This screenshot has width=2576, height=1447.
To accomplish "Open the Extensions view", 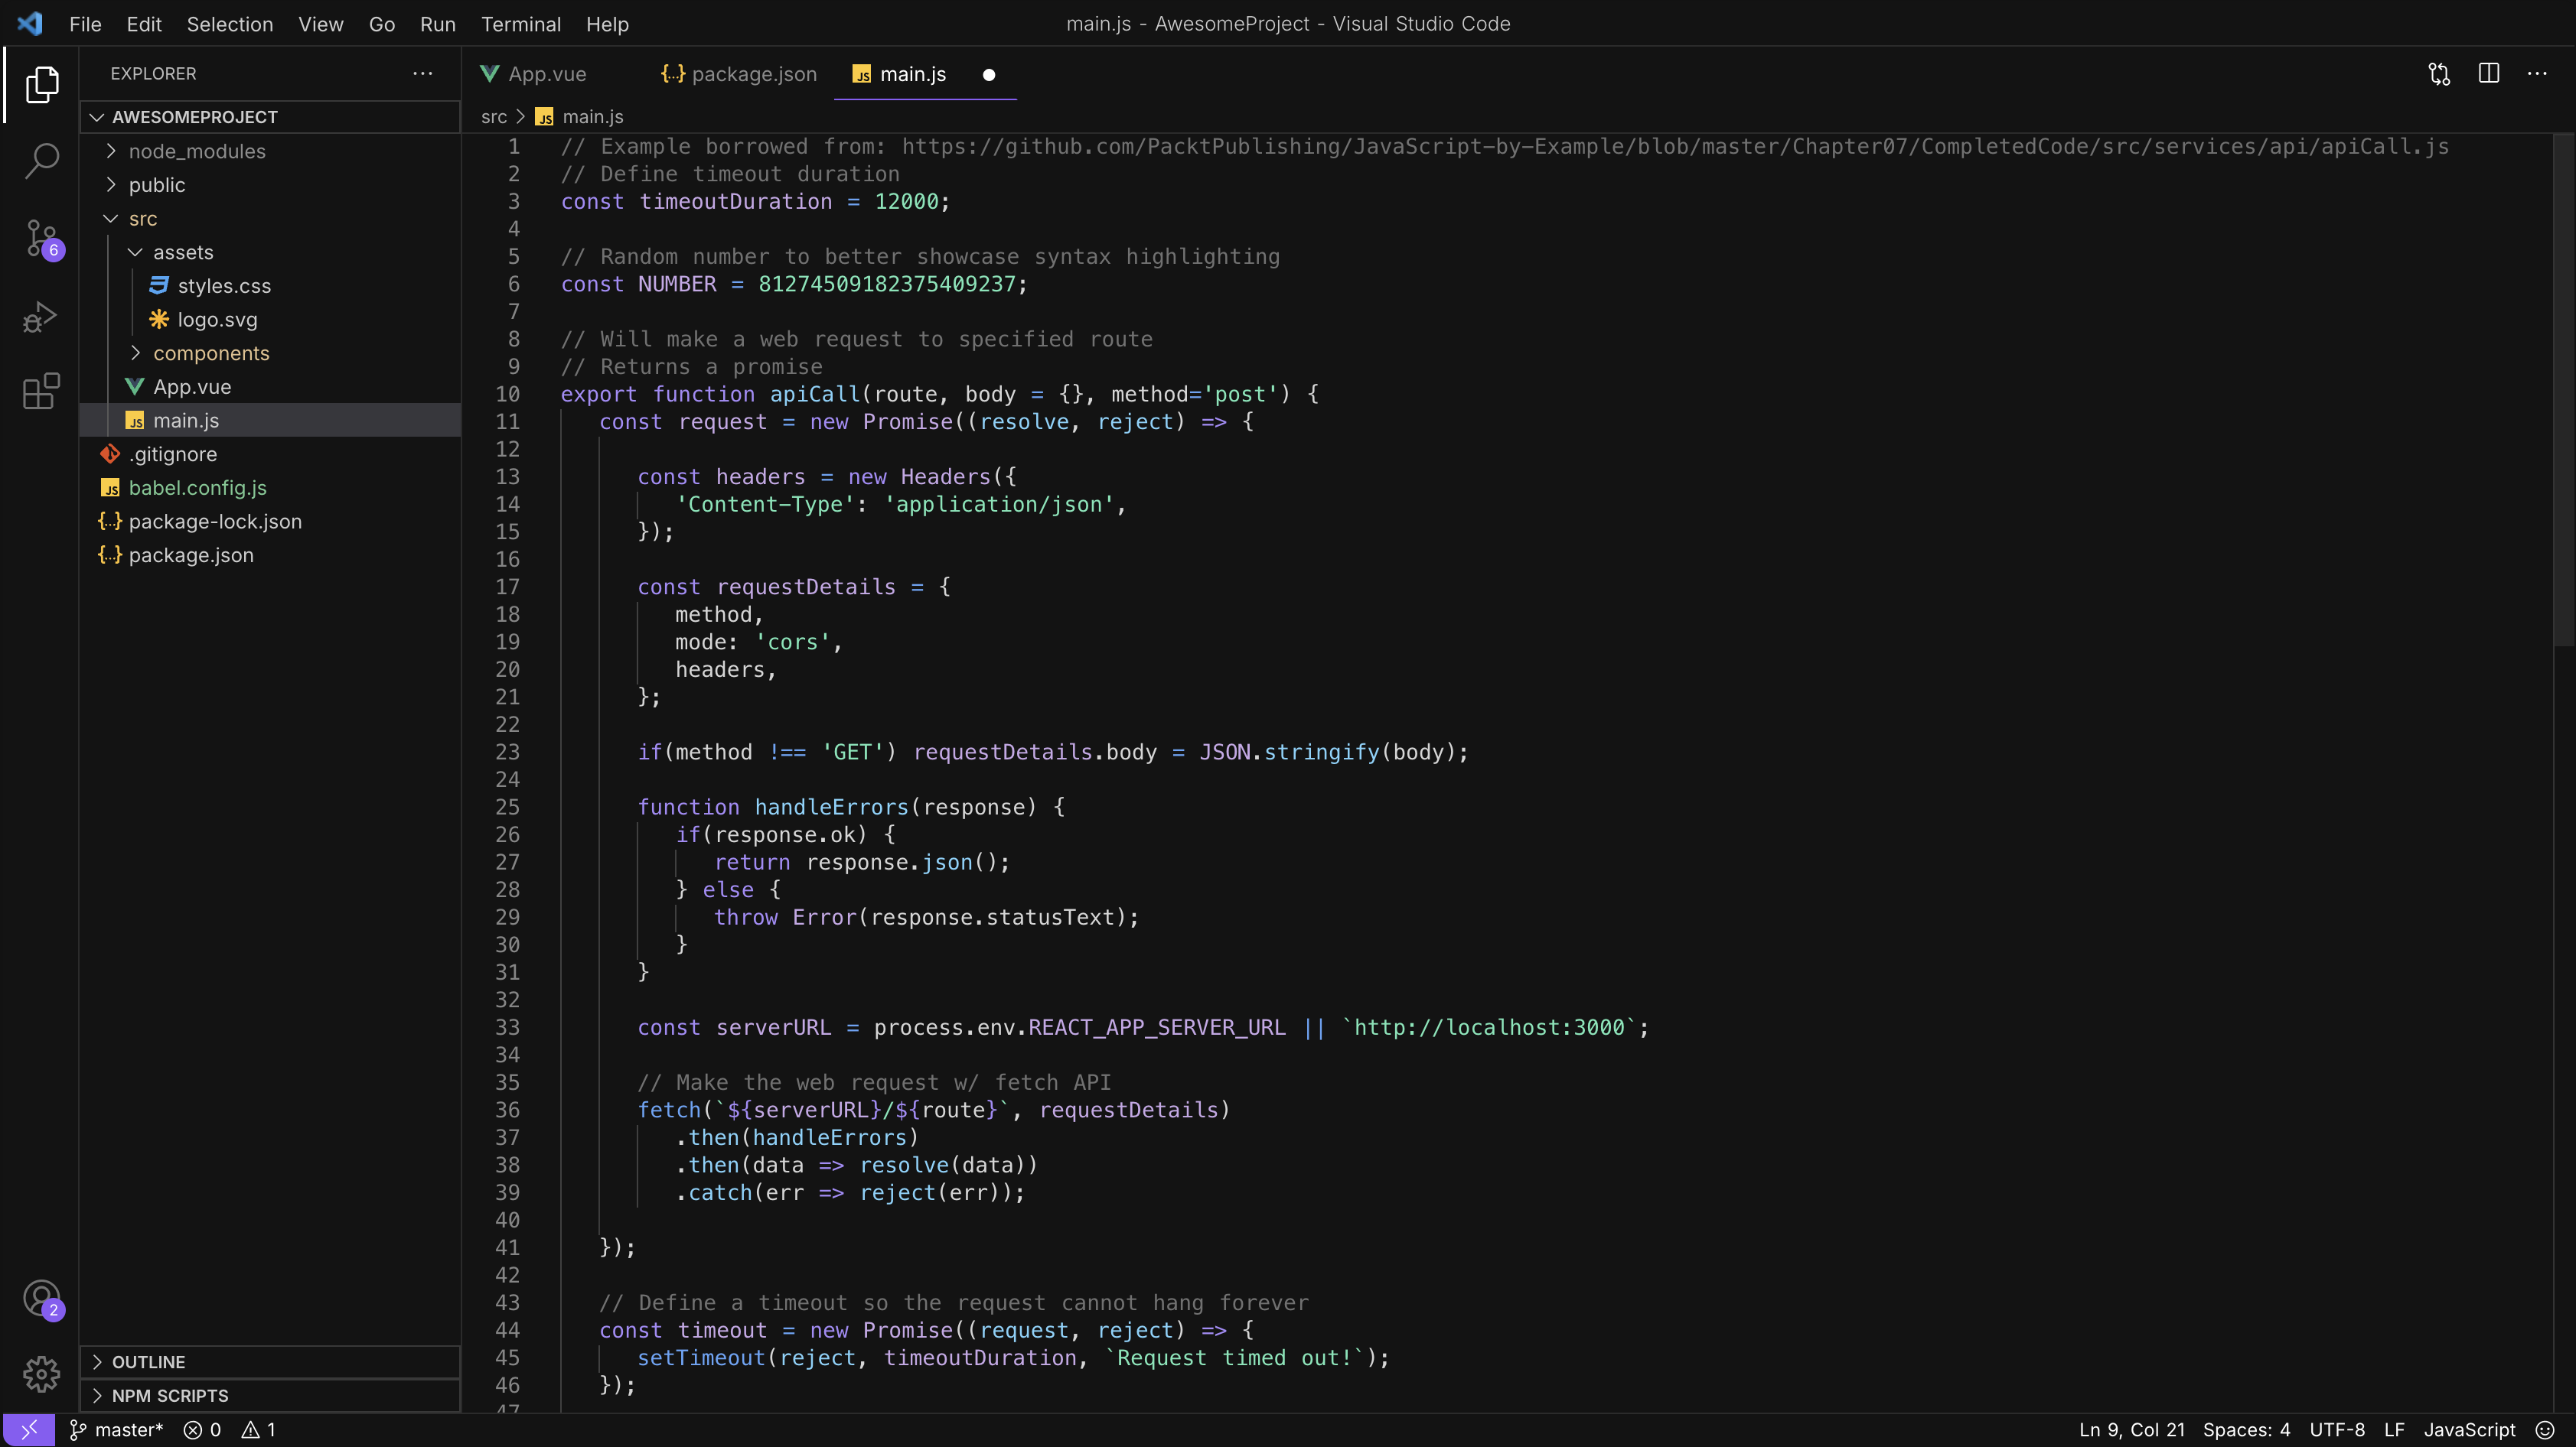I will pyautogui.click(x=41, y=392).
